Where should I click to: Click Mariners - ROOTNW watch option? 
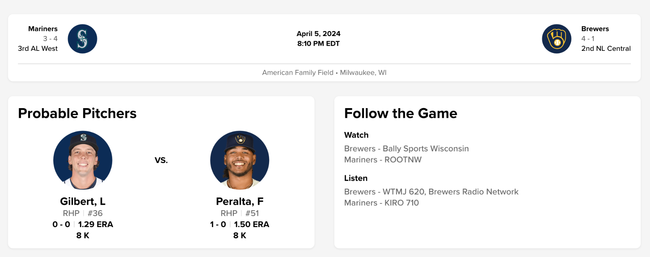(x=383, y=160)
